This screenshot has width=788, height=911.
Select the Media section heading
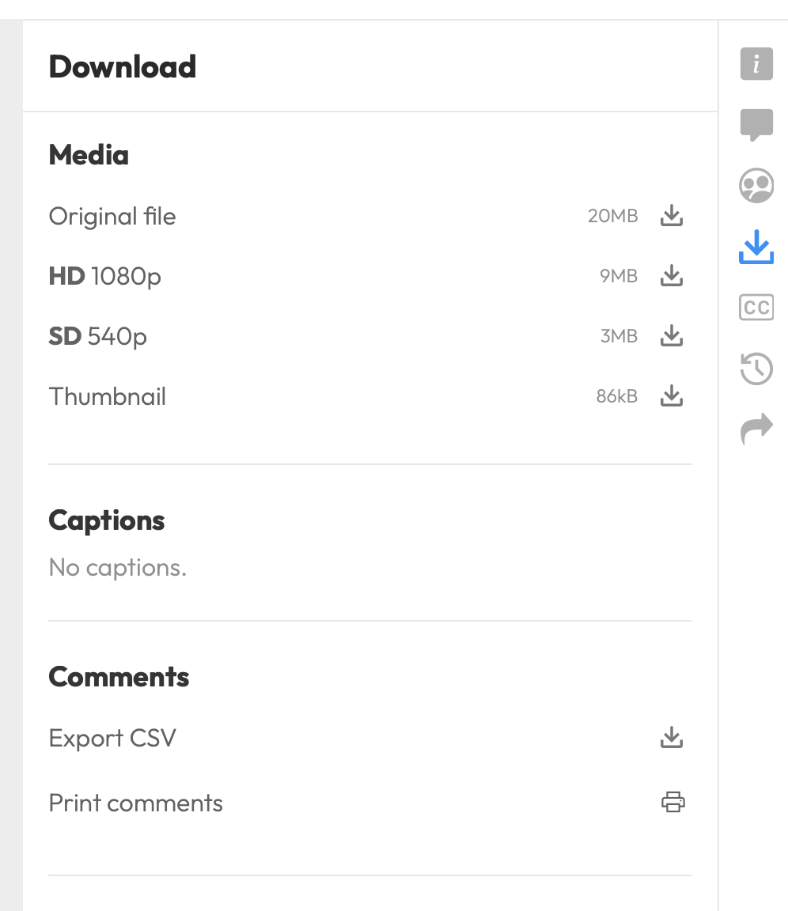coord(89,155)
